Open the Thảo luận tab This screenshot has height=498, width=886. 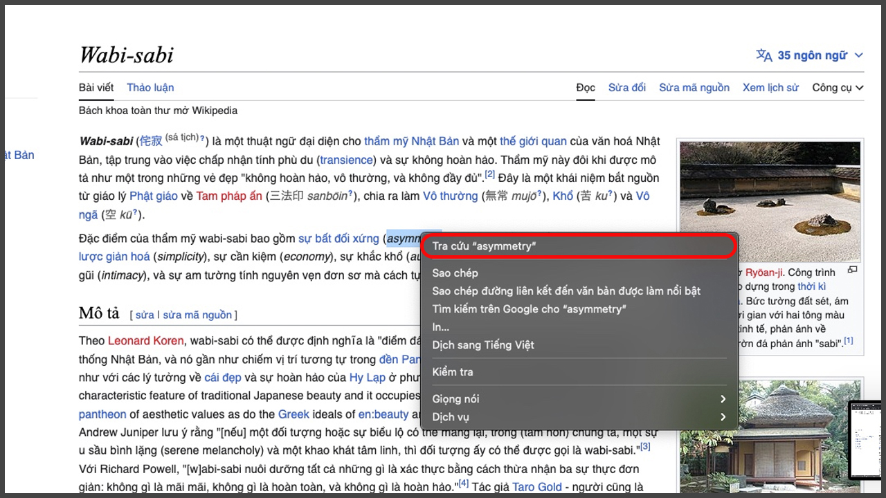coord(150,88)
